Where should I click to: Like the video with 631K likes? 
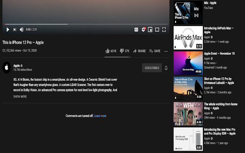[111, 51]
